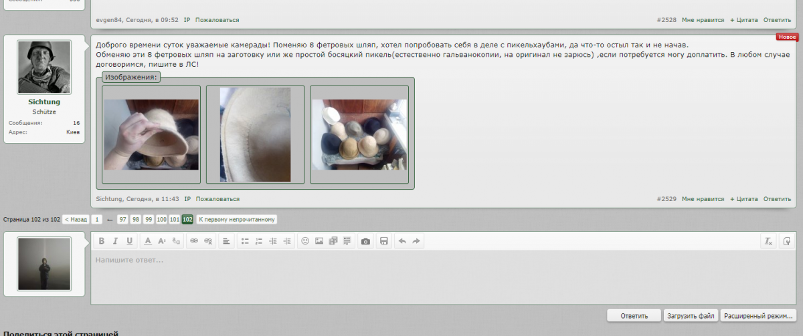Go to page 101 of the thread
The image size is (803, 336).
pos(174,220)
